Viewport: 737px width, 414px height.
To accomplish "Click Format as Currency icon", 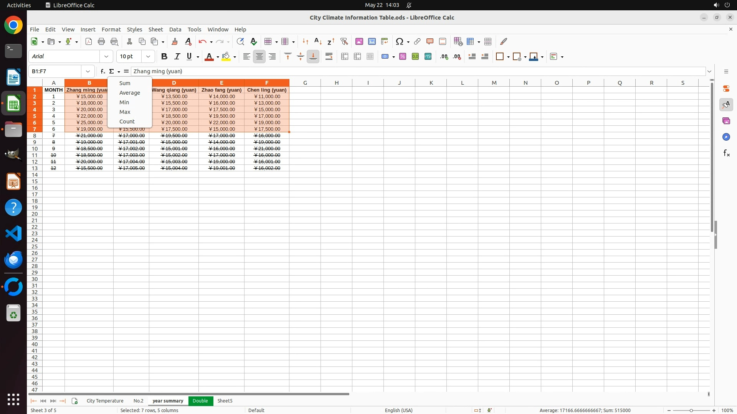I will pyautogui.click(x=385, y=57).
